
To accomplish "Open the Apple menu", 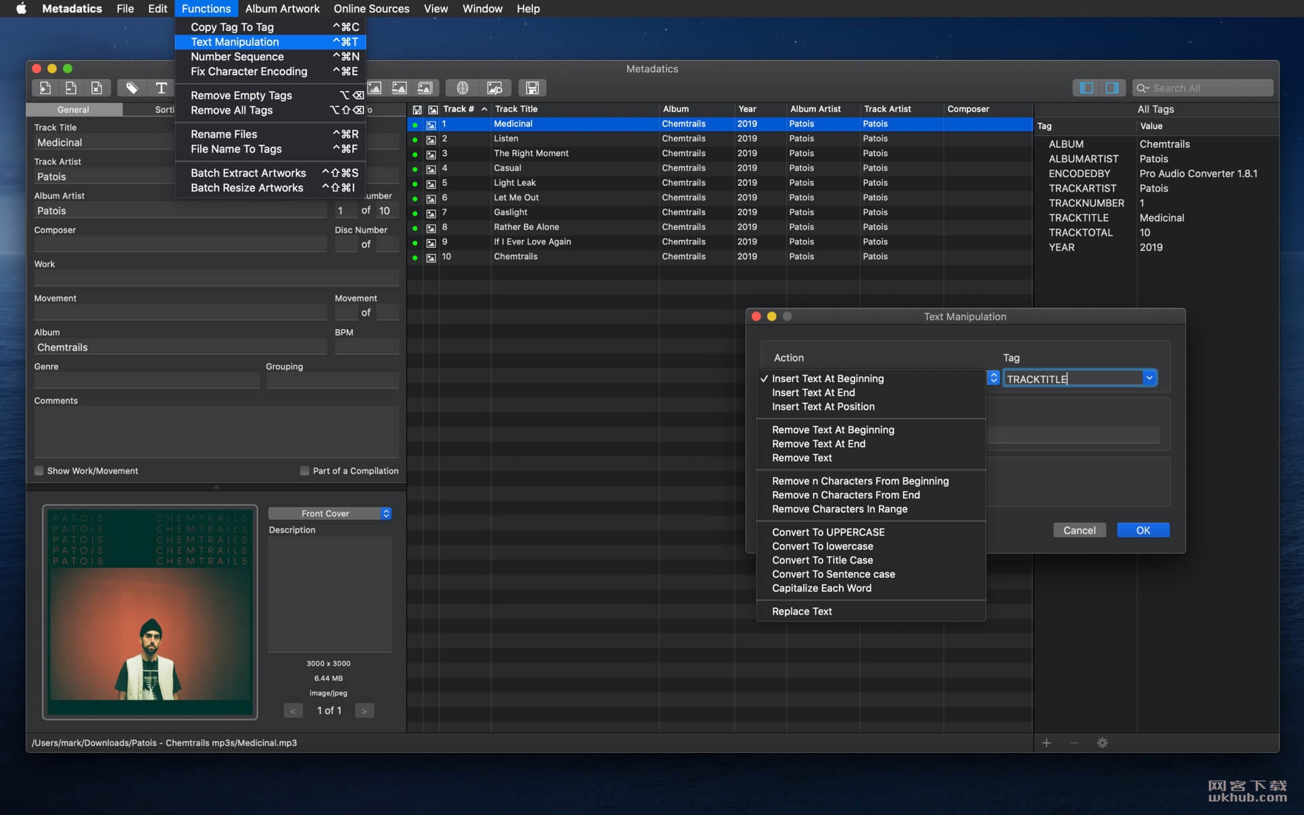I will [21, 9].
